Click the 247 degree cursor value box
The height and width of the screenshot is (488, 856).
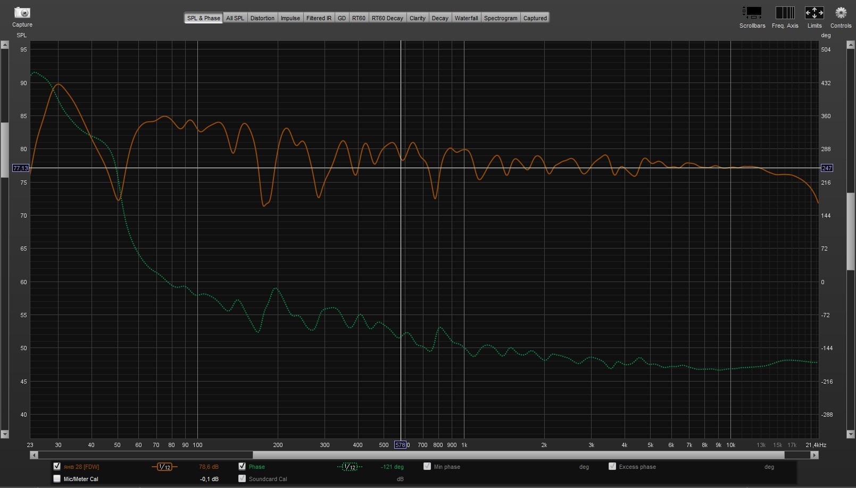(x=827, y=168)
